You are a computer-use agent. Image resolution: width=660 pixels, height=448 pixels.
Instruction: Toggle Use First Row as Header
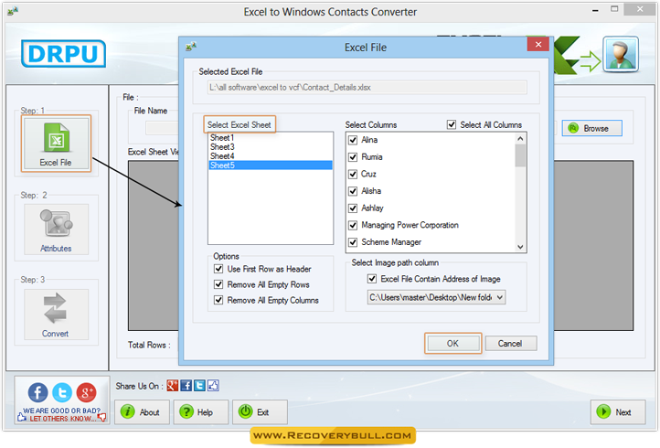218,269
